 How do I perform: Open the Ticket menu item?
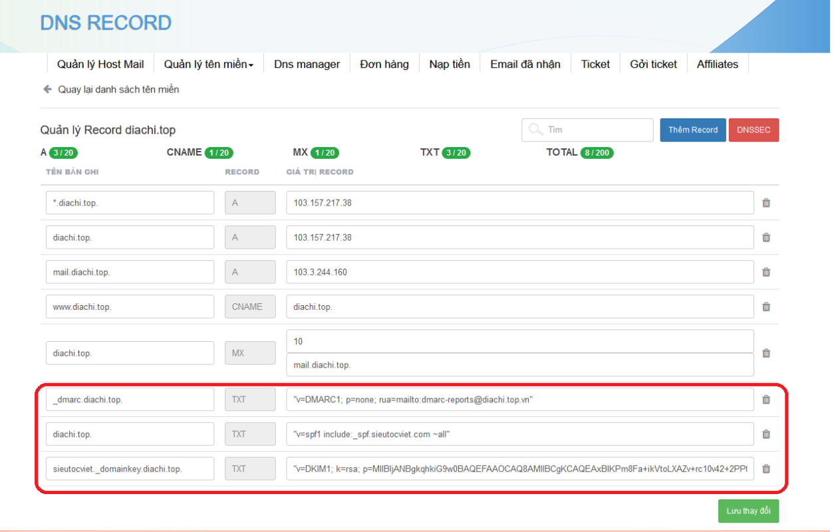pyautogui.click(x=595, y=65)
